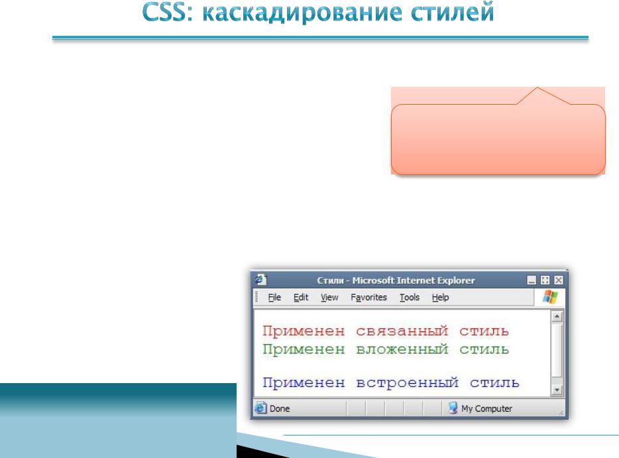Viewport: 619px width, 458px height.
Task: Click the scrollbar up arrow
Action: [x=557, y=317]
